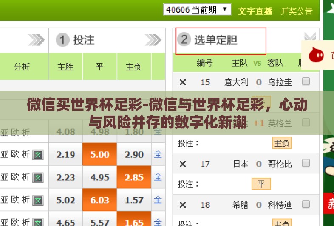
Task: Go to step 1 投注
Action: (75, 40)
